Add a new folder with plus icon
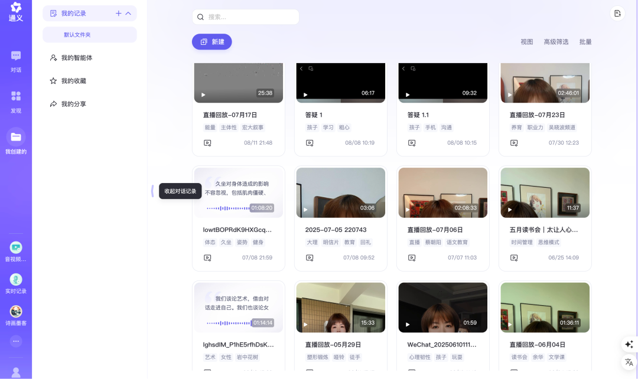This screenshot has height=379, width=638. click(118, 14)
